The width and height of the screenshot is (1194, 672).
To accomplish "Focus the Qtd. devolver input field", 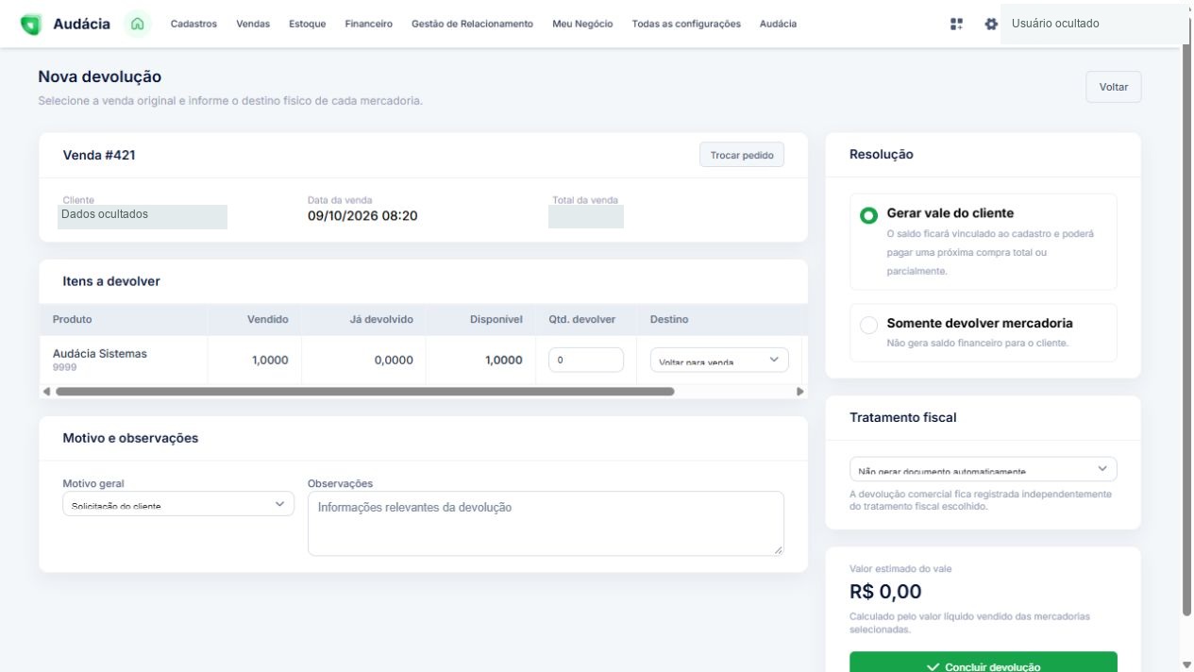I will [x=586, y=360].
